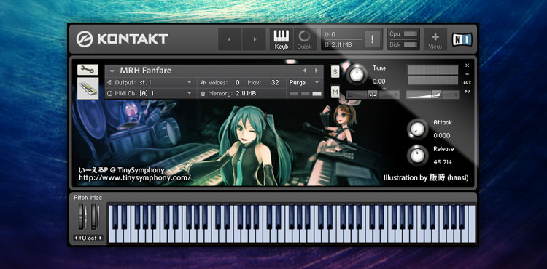
Task: Click the Pitch wheel
Action: (x=81, y=217)
